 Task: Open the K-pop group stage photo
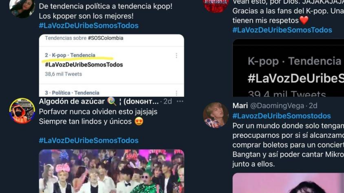pyautogui.click(x=112, y=171)
